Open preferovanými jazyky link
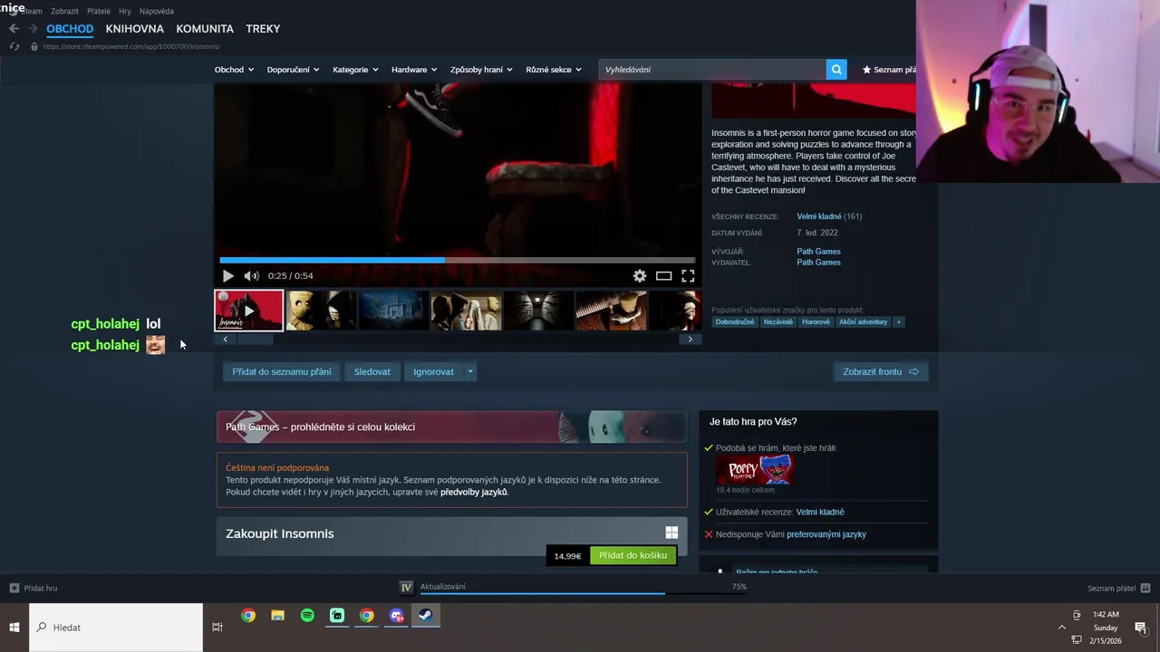 click(x=826, y=534)
